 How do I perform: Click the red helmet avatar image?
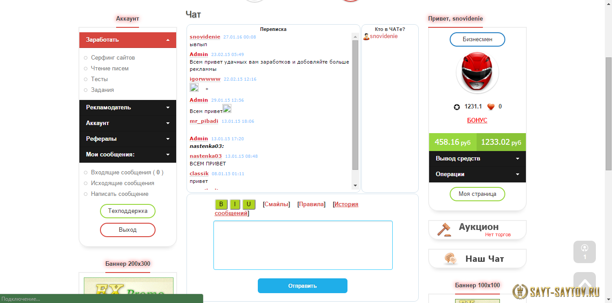pos(477,73)
